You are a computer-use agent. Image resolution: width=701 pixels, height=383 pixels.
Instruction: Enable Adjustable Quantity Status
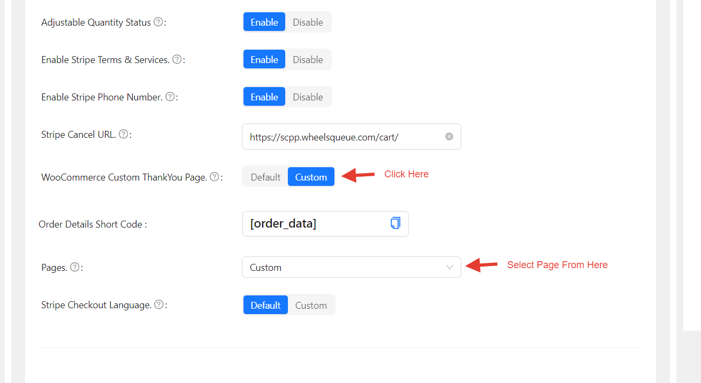(x=264, y=22)
